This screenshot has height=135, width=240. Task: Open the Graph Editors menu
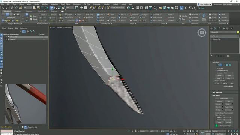click(66, 4)
